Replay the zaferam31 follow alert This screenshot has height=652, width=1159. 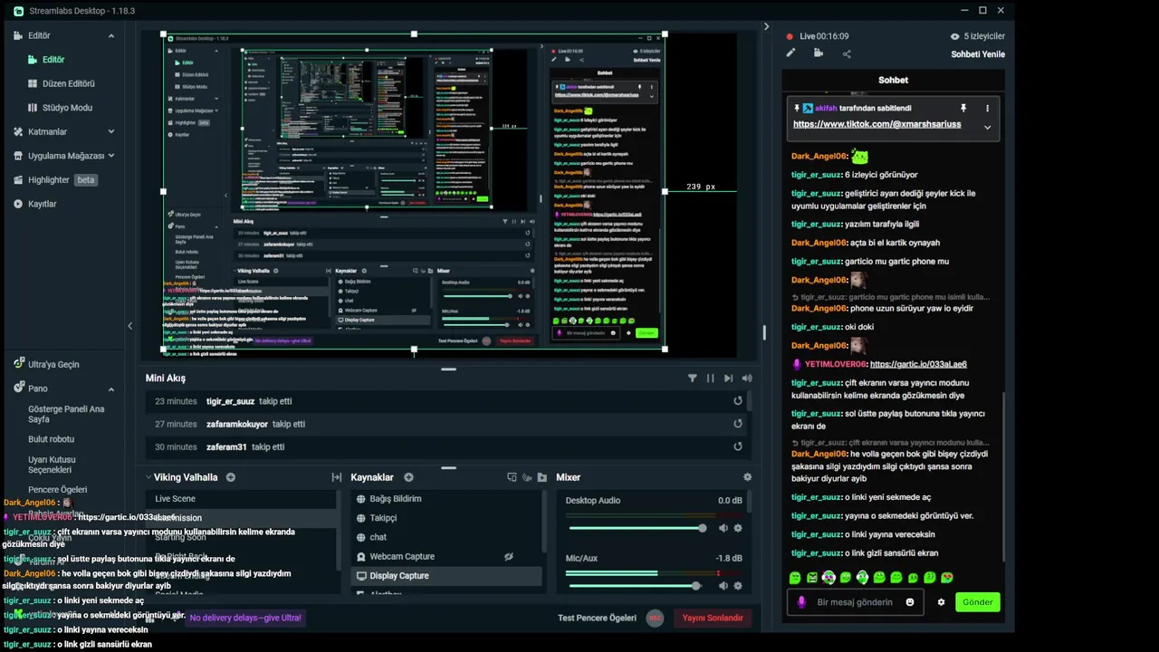(x=738, y=446)
